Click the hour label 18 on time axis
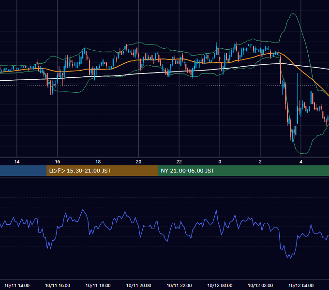 [98, 162]
